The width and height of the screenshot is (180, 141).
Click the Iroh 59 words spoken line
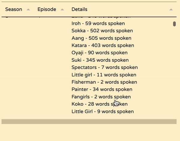point(98,23)
